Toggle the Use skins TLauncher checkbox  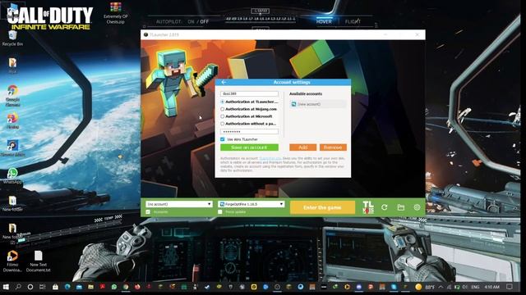coord(223,139)
